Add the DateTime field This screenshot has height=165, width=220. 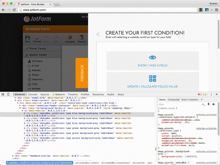(35, 79)
